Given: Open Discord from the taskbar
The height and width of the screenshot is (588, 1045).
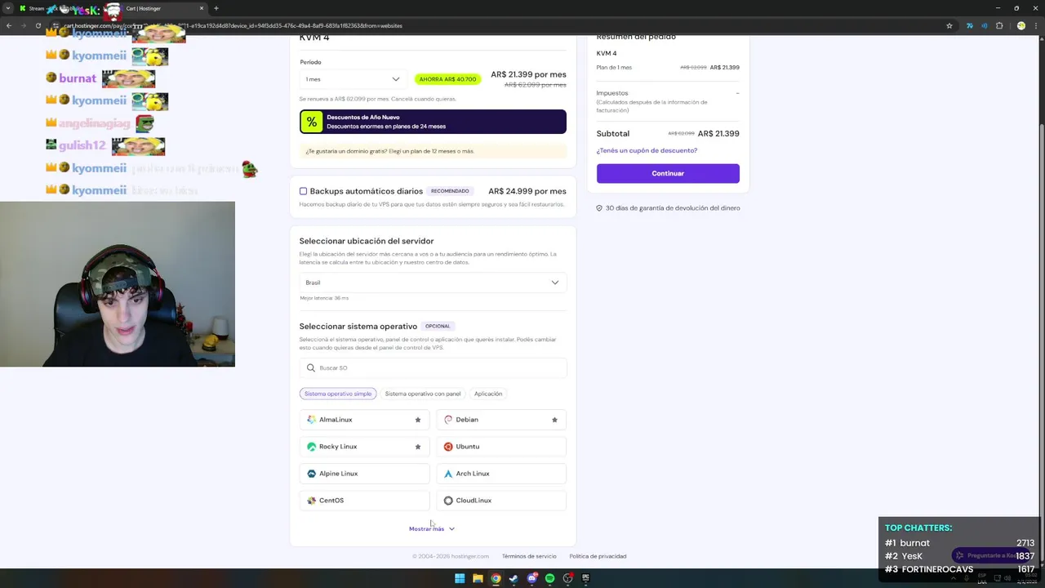Looking at the screenshot, I should coord(531,578).
